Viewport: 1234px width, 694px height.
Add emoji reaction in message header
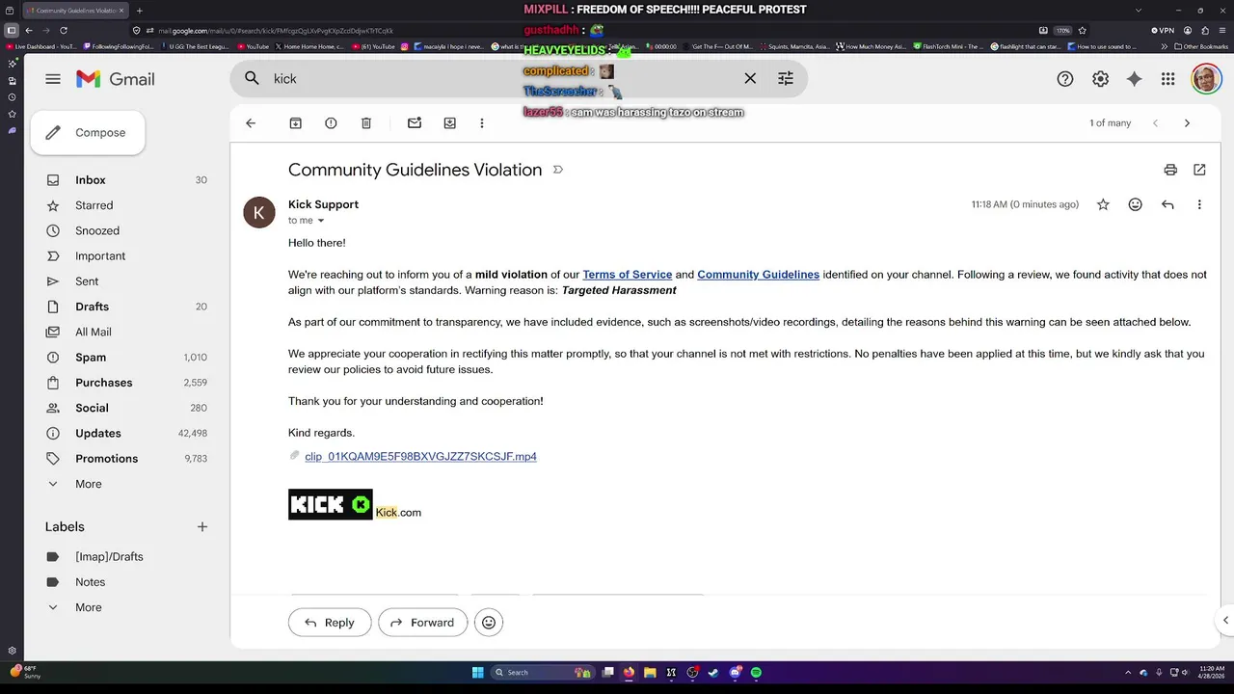[x=1136, y=204]
